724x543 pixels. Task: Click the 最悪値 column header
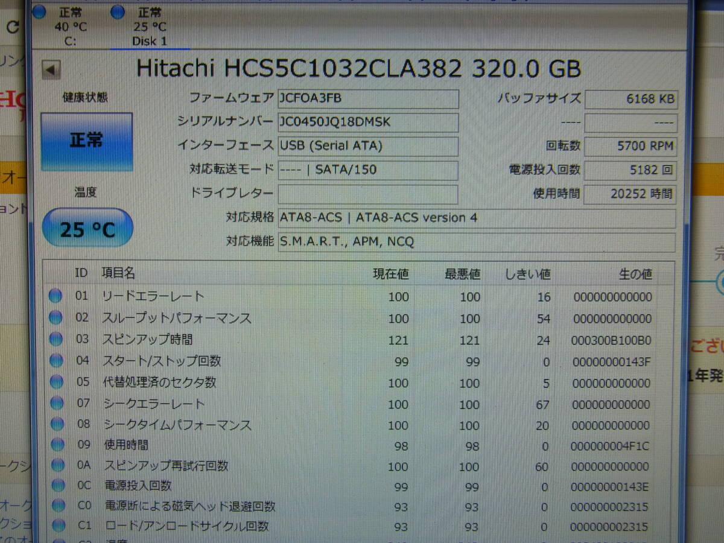tap(463, 274)
